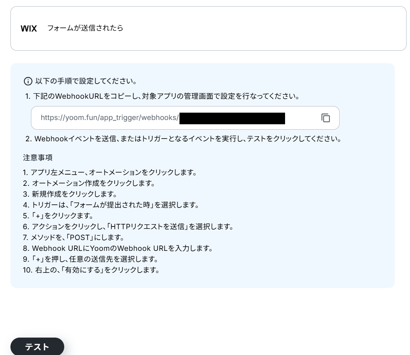Click the info icon beside 以下の手順で設定してください

pyautogui.click(x=28, y=81)
